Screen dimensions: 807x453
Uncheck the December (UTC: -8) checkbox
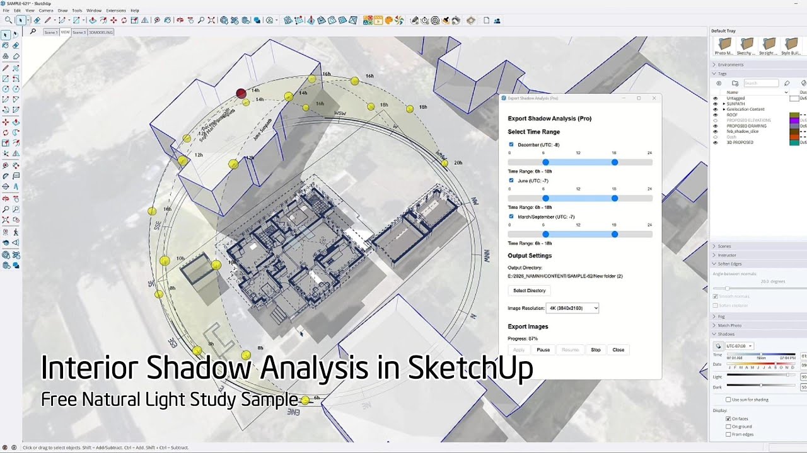(511, 145)
